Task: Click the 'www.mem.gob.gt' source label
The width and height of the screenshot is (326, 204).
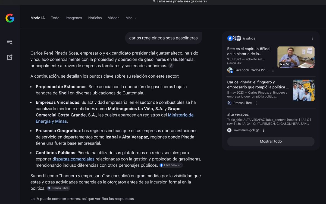Action: (x=246, y=130)
